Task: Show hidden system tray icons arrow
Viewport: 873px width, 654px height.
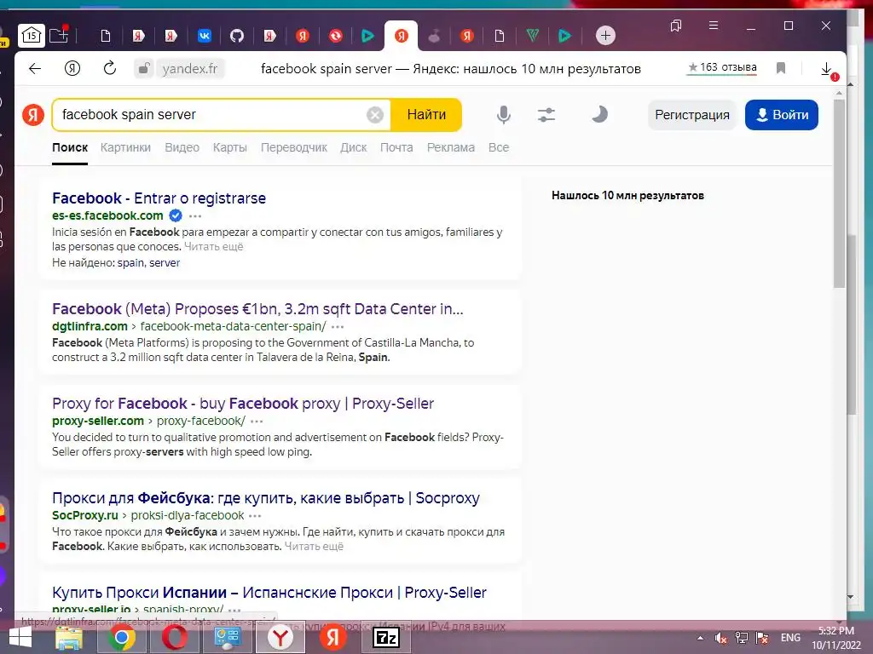Action: point(701,638)
